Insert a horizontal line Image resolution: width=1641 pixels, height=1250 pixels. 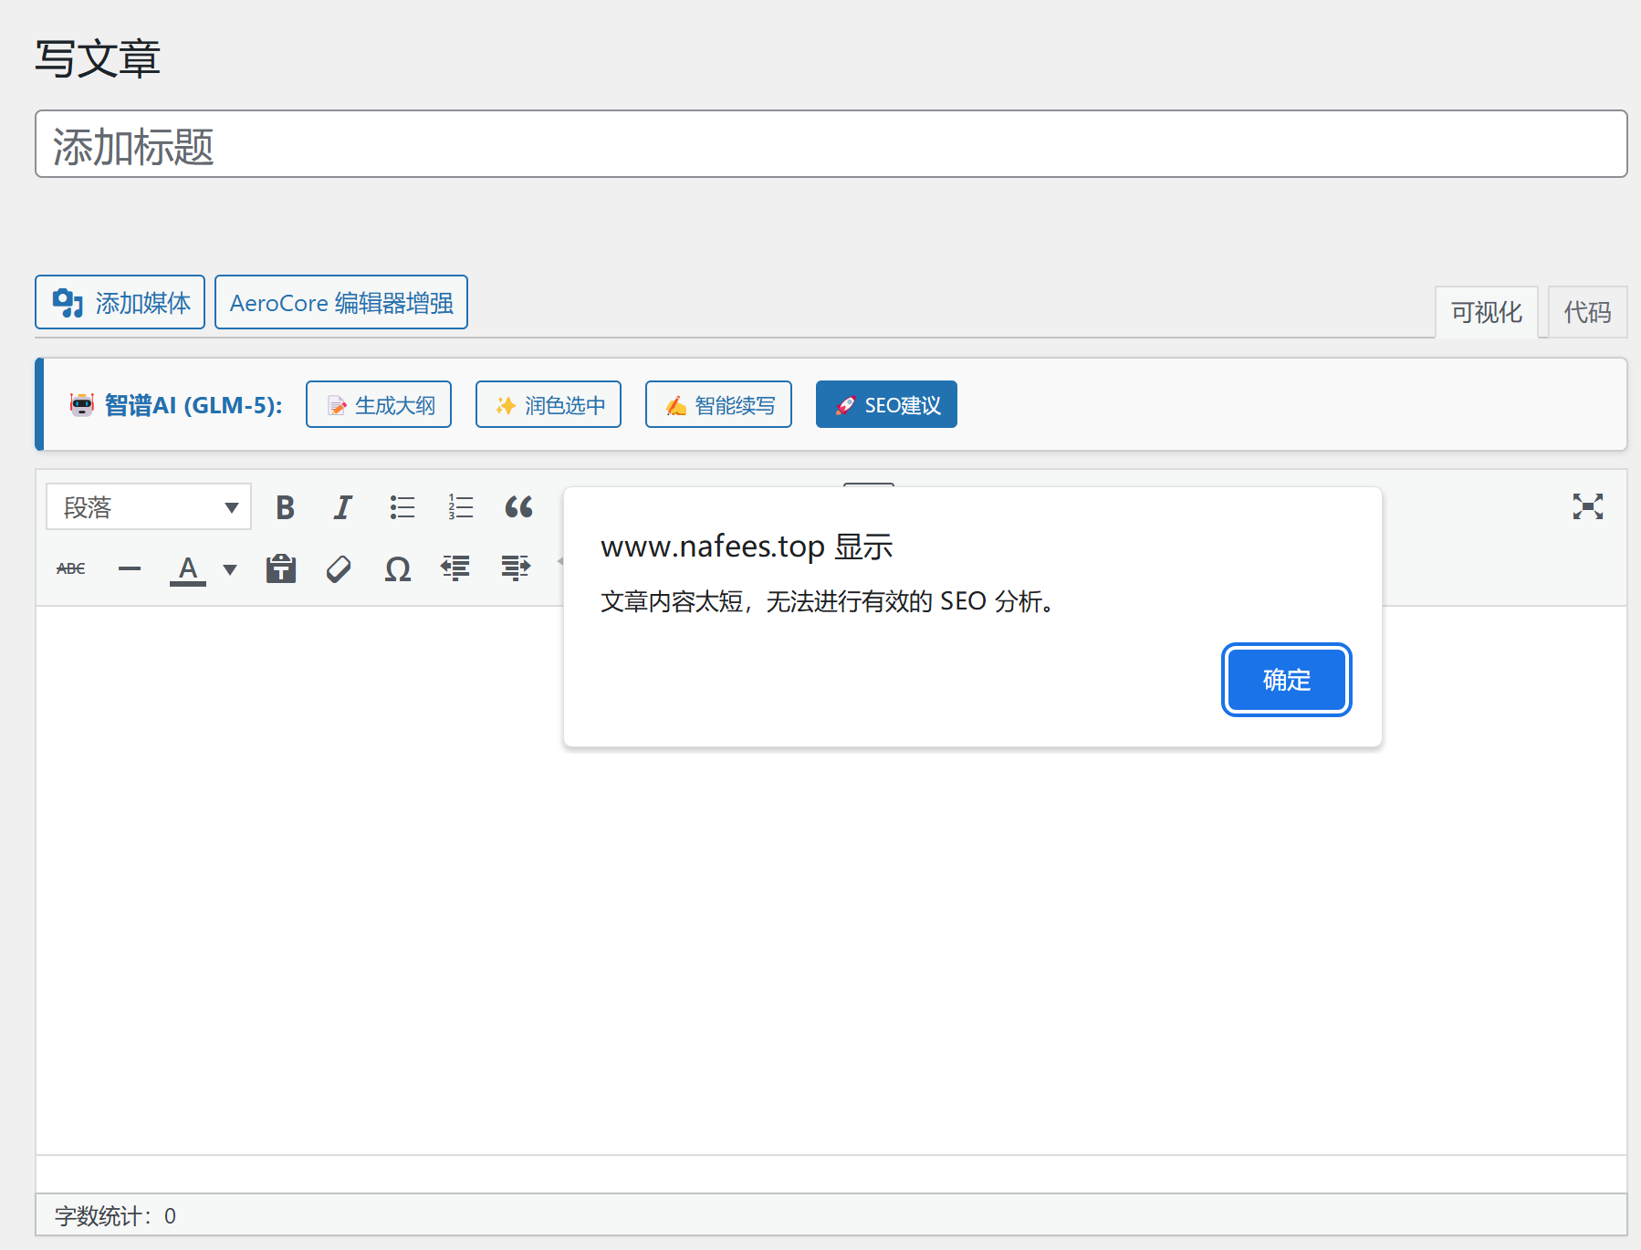click(130, 568)
